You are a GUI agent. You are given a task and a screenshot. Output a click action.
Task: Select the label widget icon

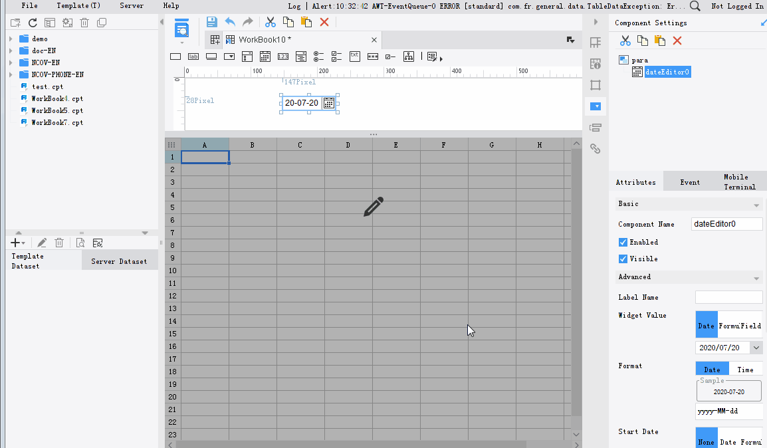tap(193, 56)
